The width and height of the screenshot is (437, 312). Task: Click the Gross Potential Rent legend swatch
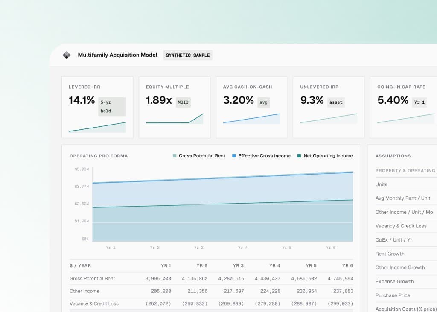click(175, 156)
